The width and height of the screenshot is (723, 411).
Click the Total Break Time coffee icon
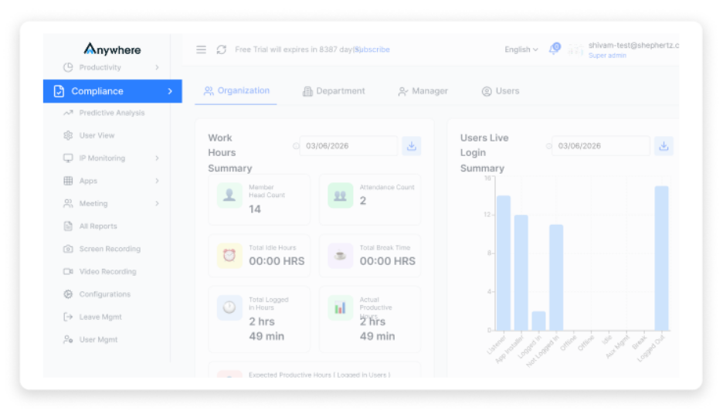pos(340,256)
